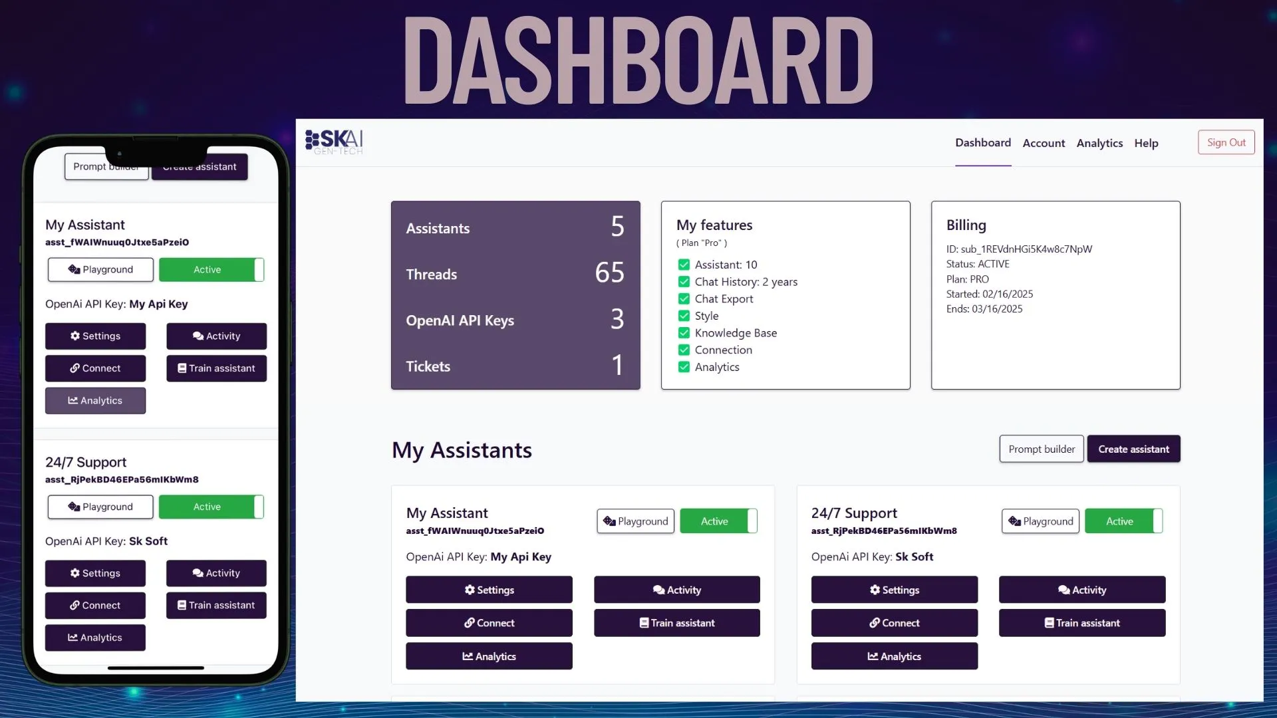Open Settings for My Assistant on phone

(x=95, y=336)
